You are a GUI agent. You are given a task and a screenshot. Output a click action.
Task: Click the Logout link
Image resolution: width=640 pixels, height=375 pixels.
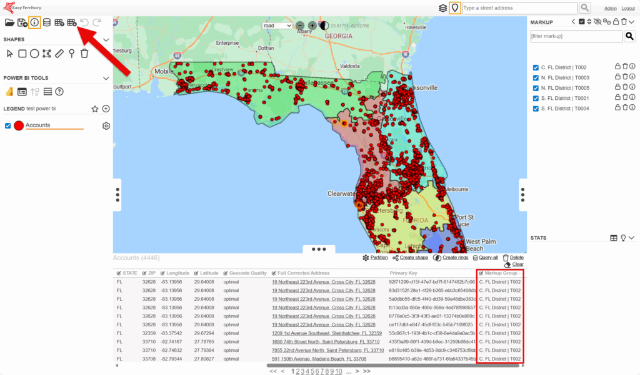click(628, 8)
